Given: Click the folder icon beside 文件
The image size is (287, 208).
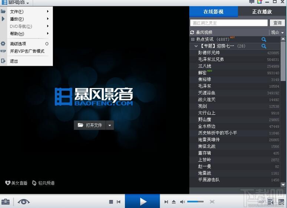Looking at the screenshot, I should click(x=3, y=12).
